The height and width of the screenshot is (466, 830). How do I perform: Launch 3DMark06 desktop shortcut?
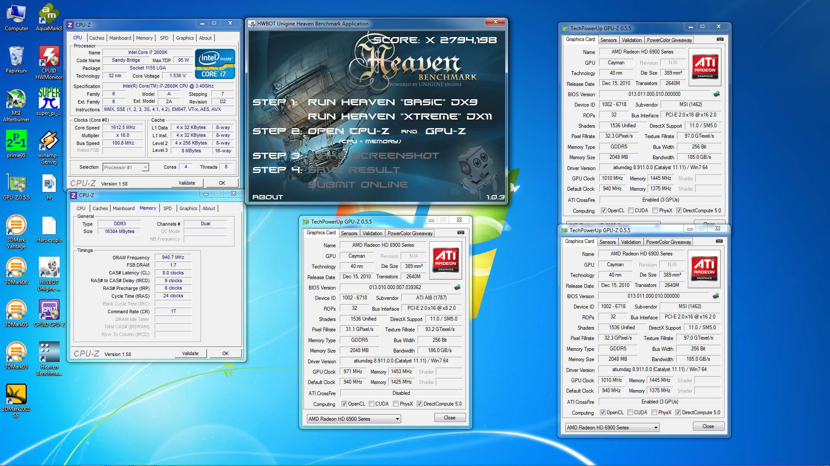pyautogui.click(x=16, y=271)
